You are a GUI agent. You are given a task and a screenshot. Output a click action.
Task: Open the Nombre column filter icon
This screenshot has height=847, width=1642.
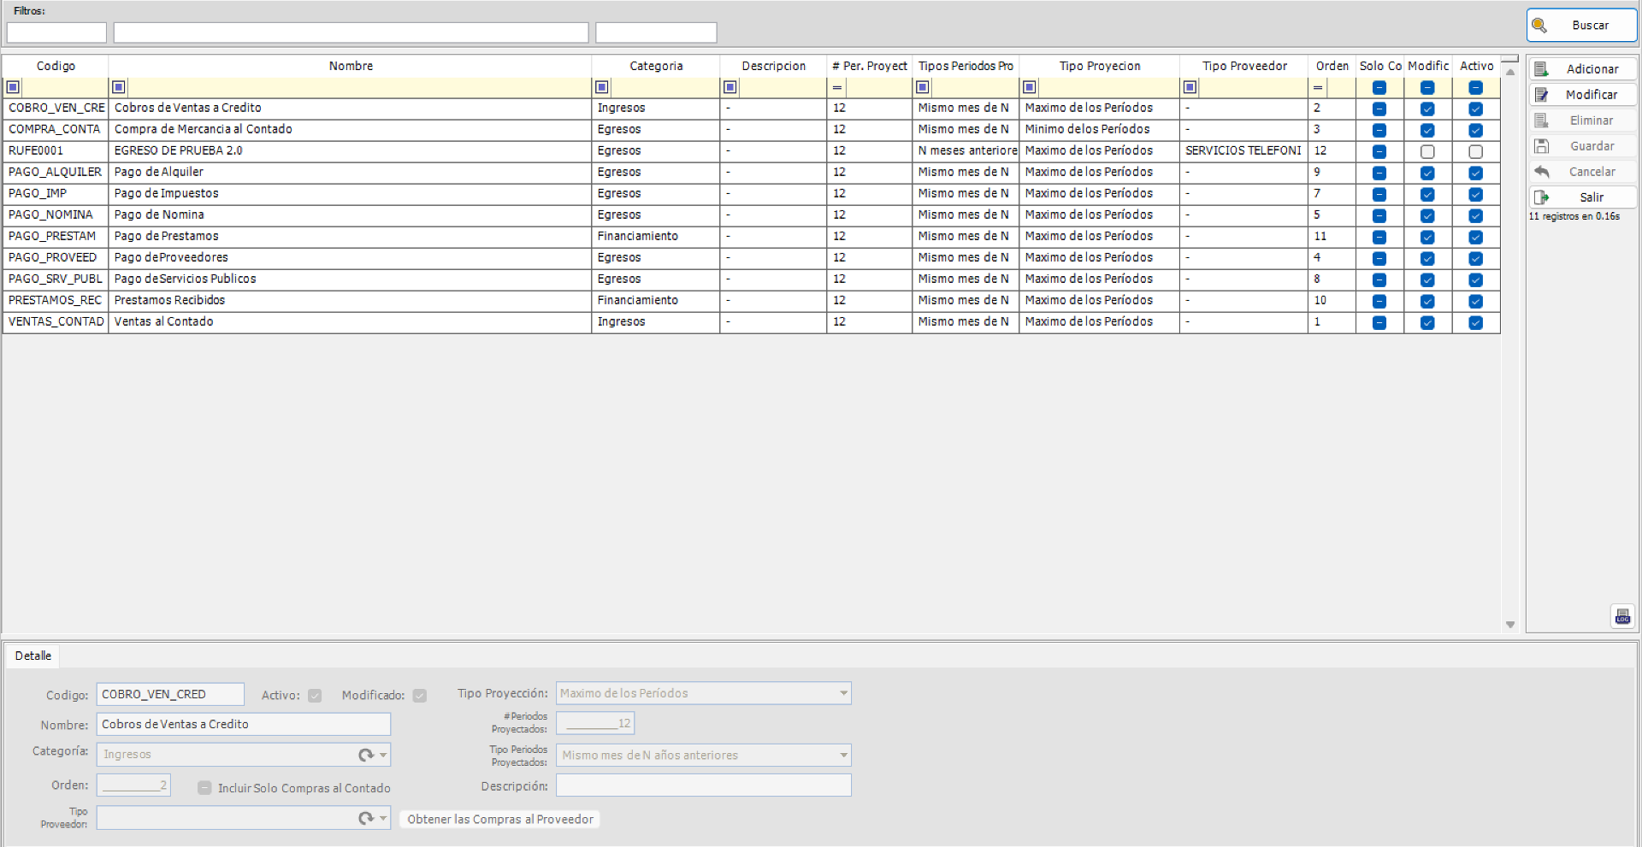click(119, 86)
